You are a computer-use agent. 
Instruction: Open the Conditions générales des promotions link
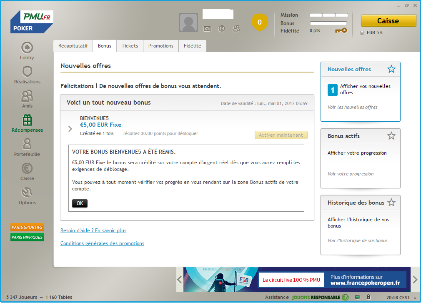102,243
